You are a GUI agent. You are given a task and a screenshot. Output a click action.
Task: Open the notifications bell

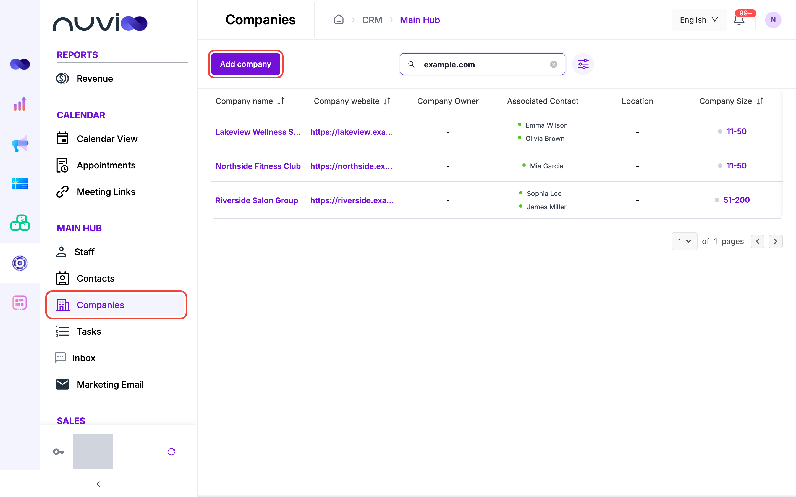point(739,20)
